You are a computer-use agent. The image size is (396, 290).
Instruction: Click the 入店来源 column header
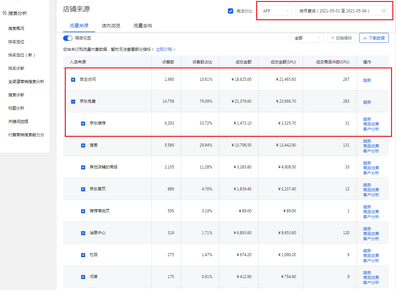tap(78, 62)
